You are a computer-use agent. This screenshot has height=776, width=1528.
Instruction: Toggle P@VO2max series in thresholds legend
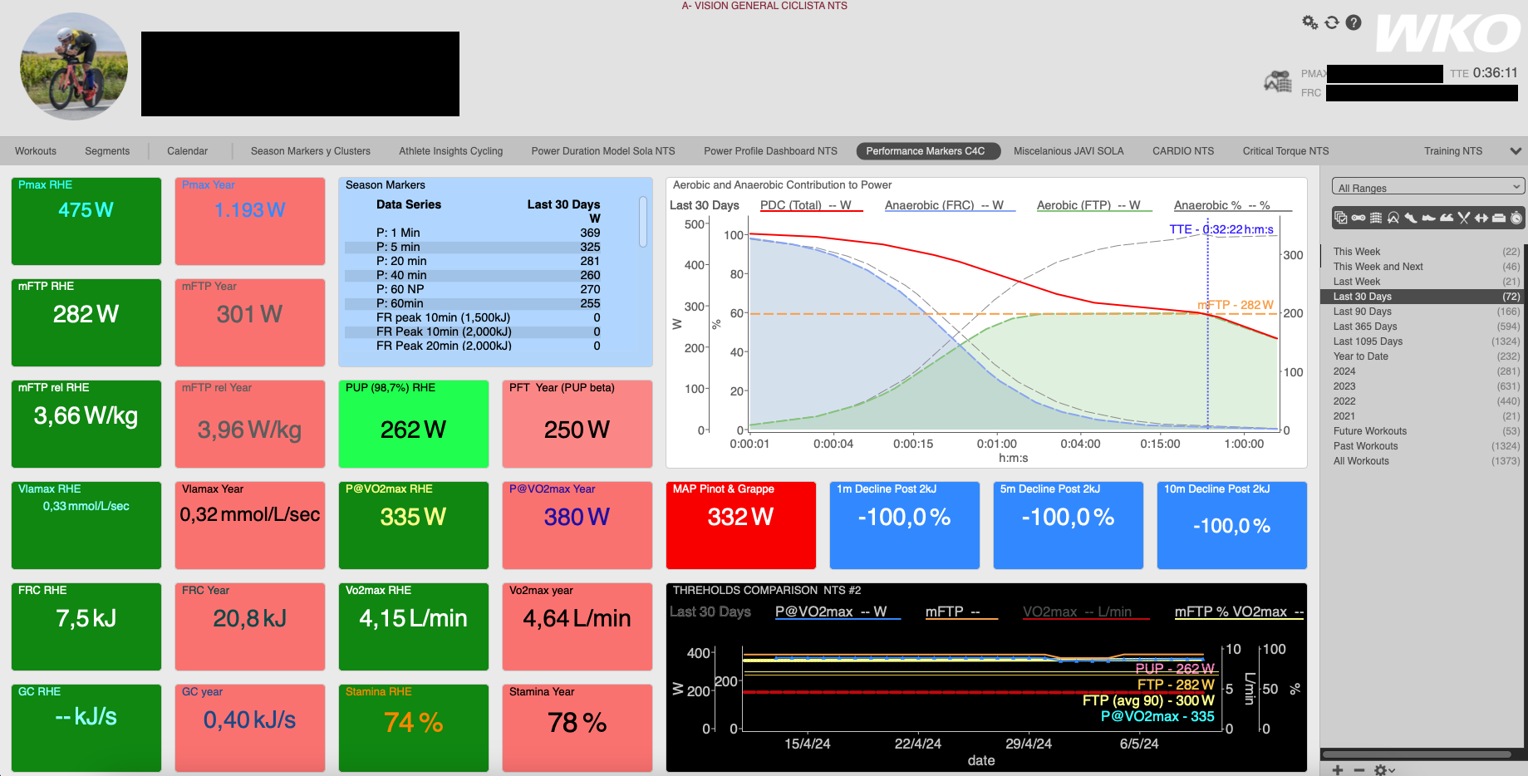(838, 612)
